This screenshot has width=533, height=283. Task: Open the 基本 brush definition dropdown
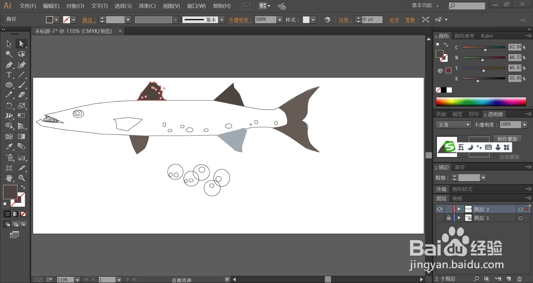pos(222,20)
